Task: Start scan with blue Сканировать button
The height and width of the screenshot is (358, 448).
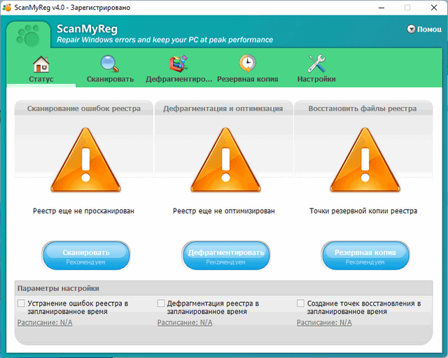Action: (x=86, y=255)
